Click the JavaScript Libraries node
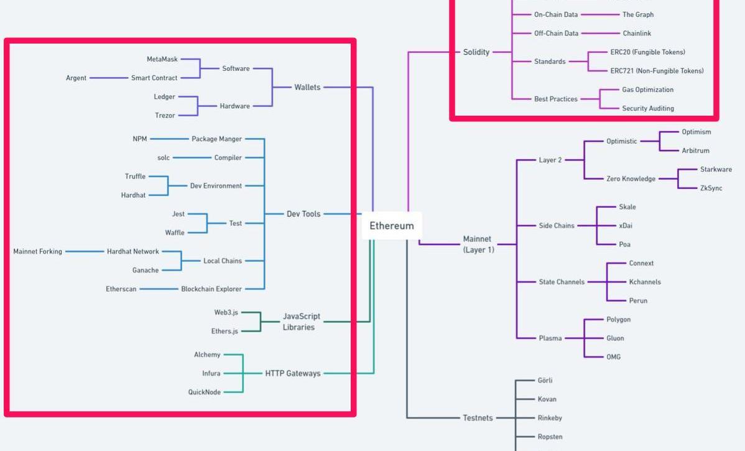Viewport: 745px width, 451px height. 301,322
